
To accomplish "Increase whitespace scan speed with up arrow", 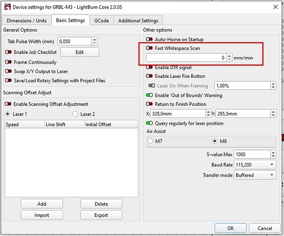I will click(x=229, y=56).
